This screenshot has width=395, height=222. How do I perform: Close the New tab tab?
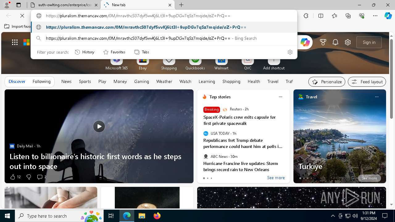point(170,5)
